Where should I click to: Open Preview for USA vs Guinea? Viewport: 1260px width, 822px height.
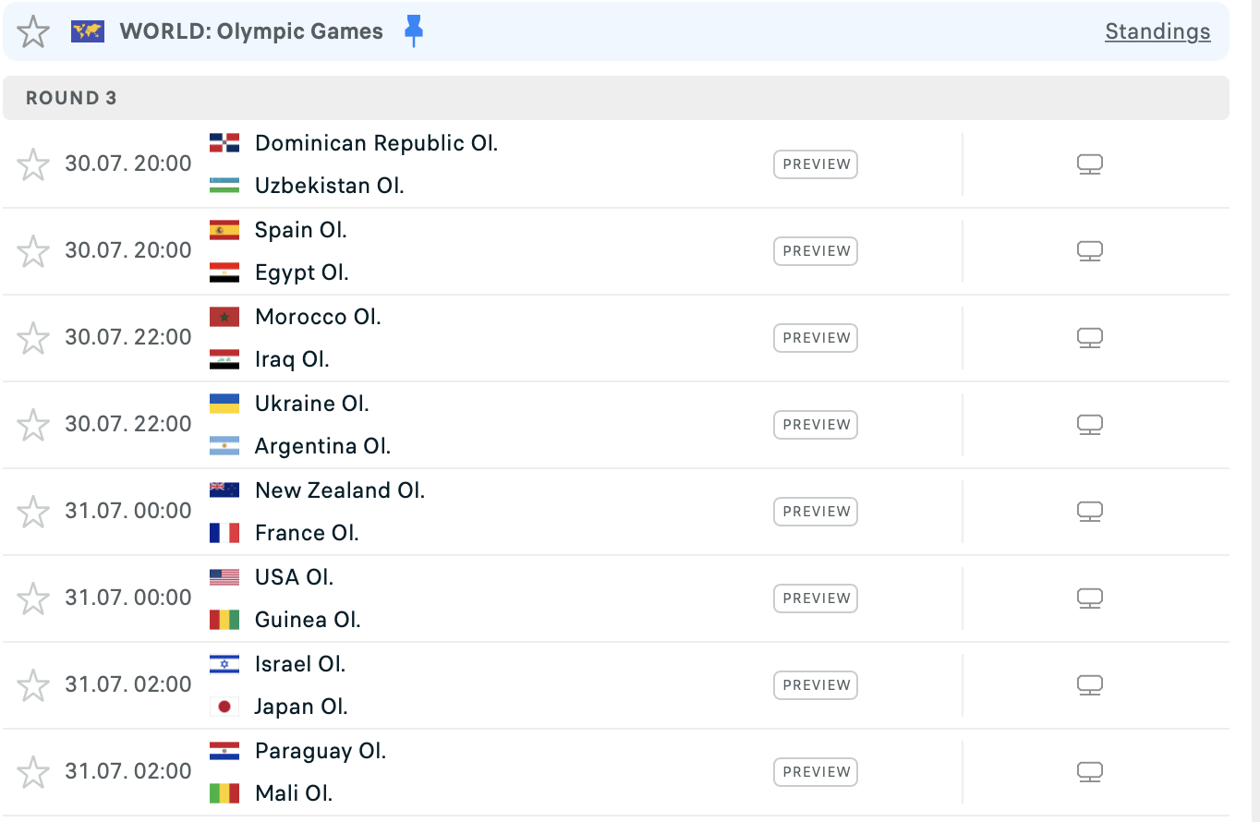click(816, 598)
